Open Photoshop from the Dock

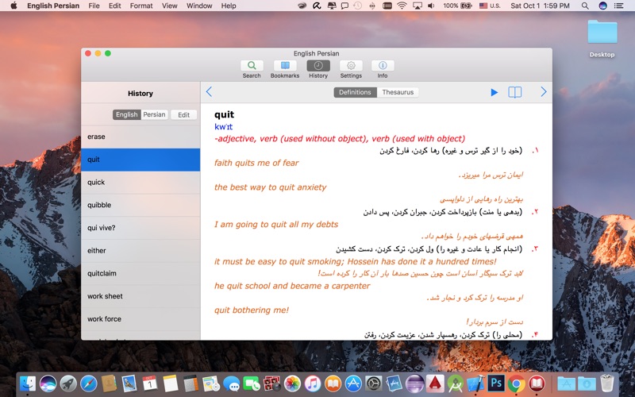coord(496,384)
